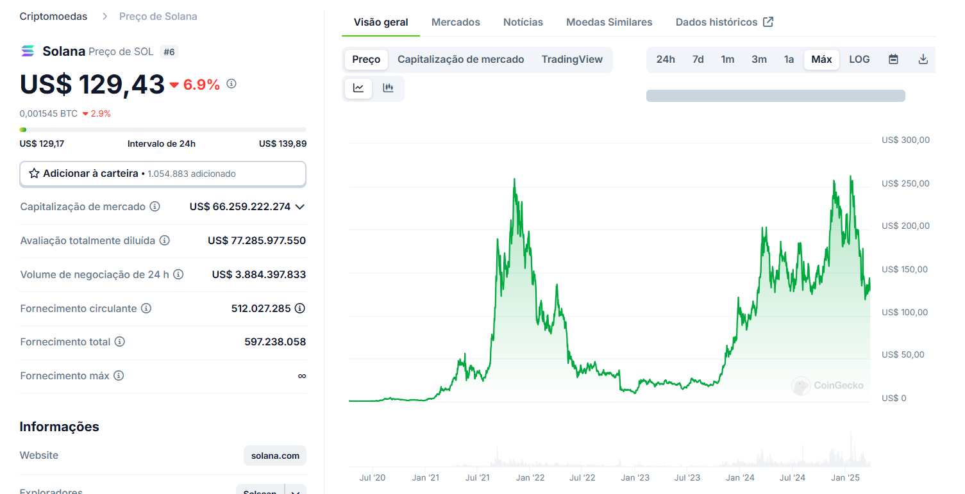Select 1a chart range

pos(789,60)
